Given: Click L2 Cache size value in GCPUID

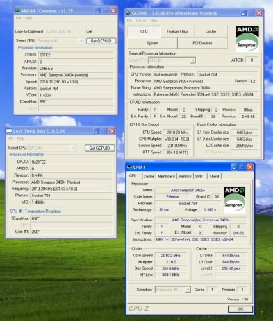Looking at the screenshot, I should pos(245,146).
